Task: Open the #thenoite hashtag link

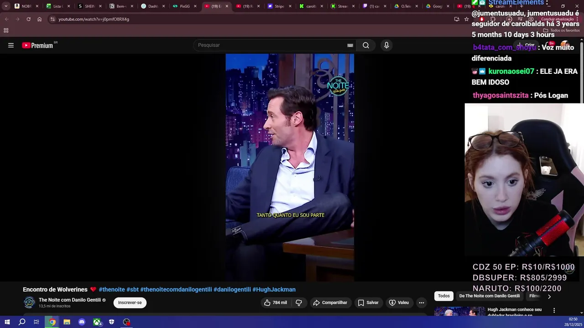Action: click(x=112, y=290)
